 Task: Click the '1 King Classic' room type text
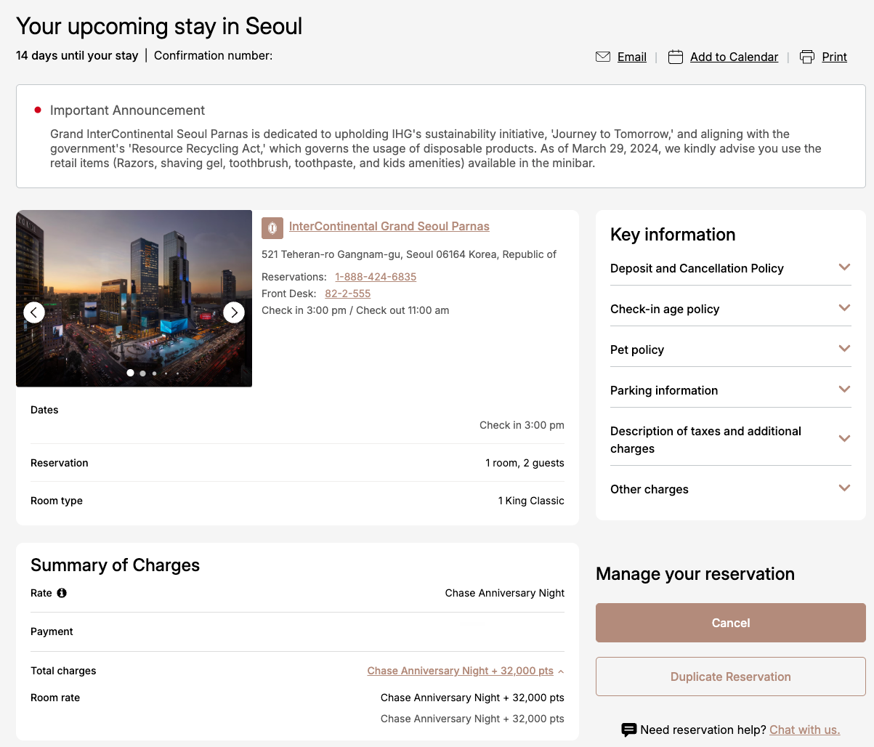(531, 501)
